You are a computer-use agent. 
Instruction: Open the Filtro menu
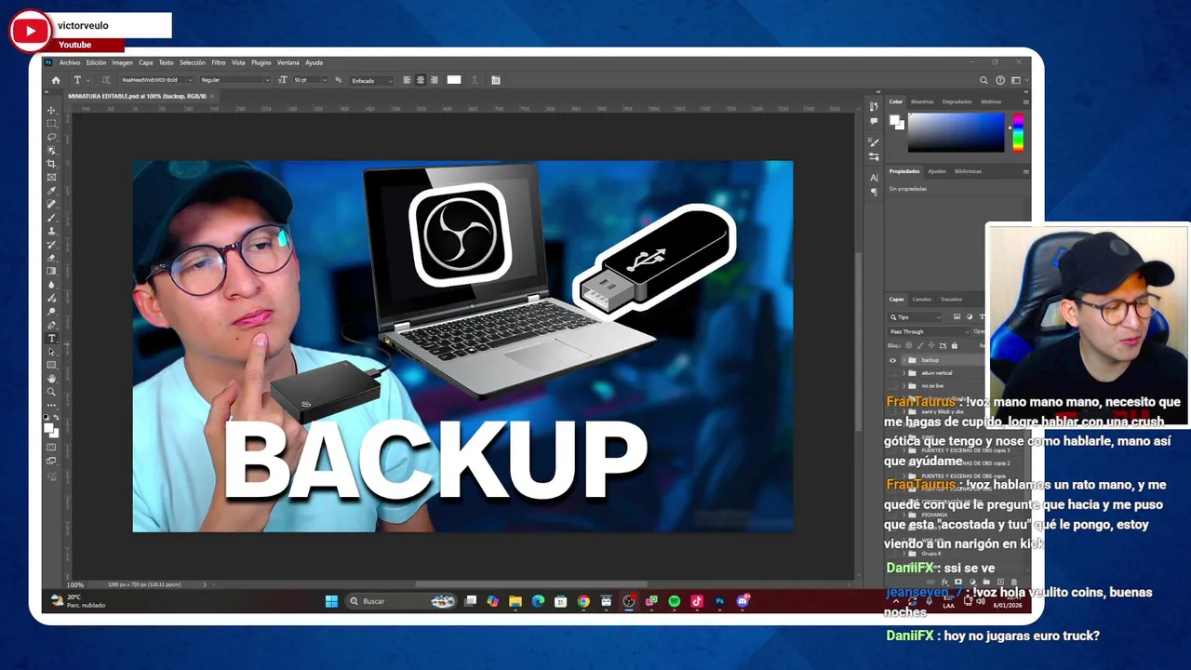(219, 62)
